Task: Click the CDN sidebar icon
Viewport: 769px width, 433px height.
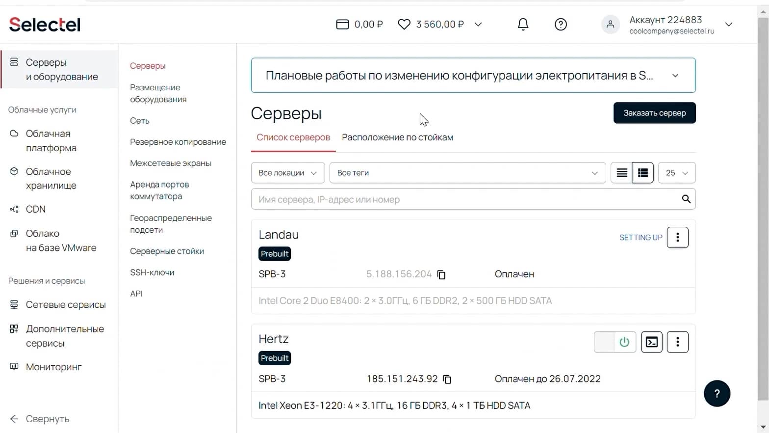Action: 14,209
